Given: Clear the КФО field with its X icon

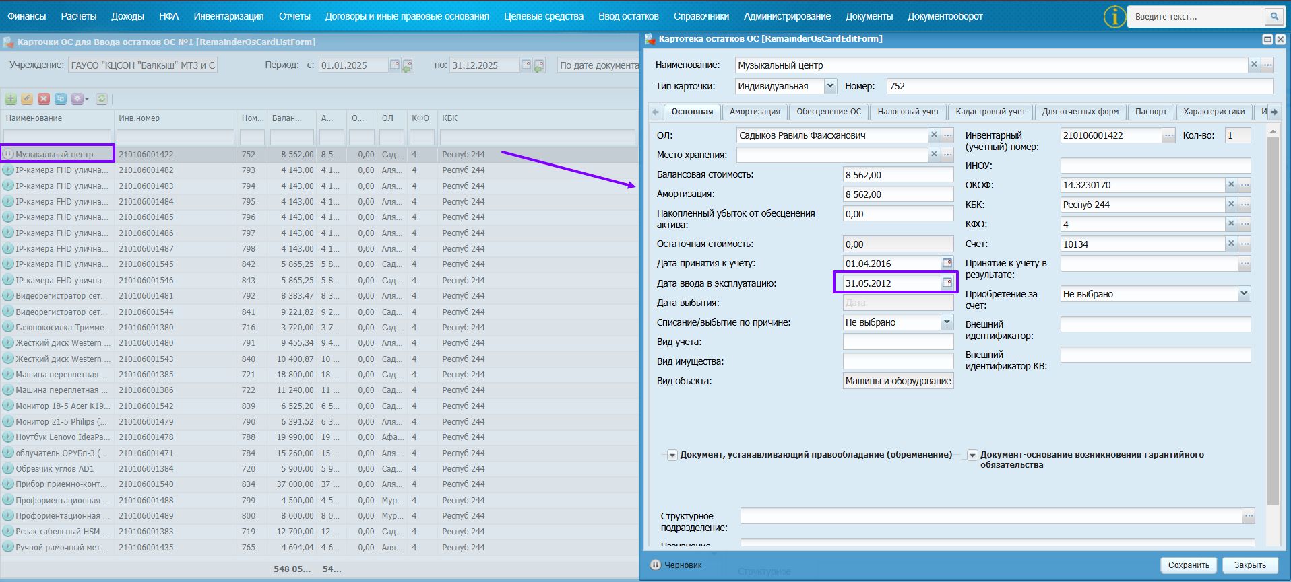Looking at the screenshot, I should (x=1231, y=223).
